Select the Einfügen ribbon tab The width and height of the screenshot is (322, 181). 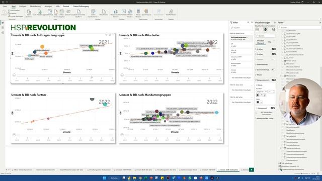[23, 7]
